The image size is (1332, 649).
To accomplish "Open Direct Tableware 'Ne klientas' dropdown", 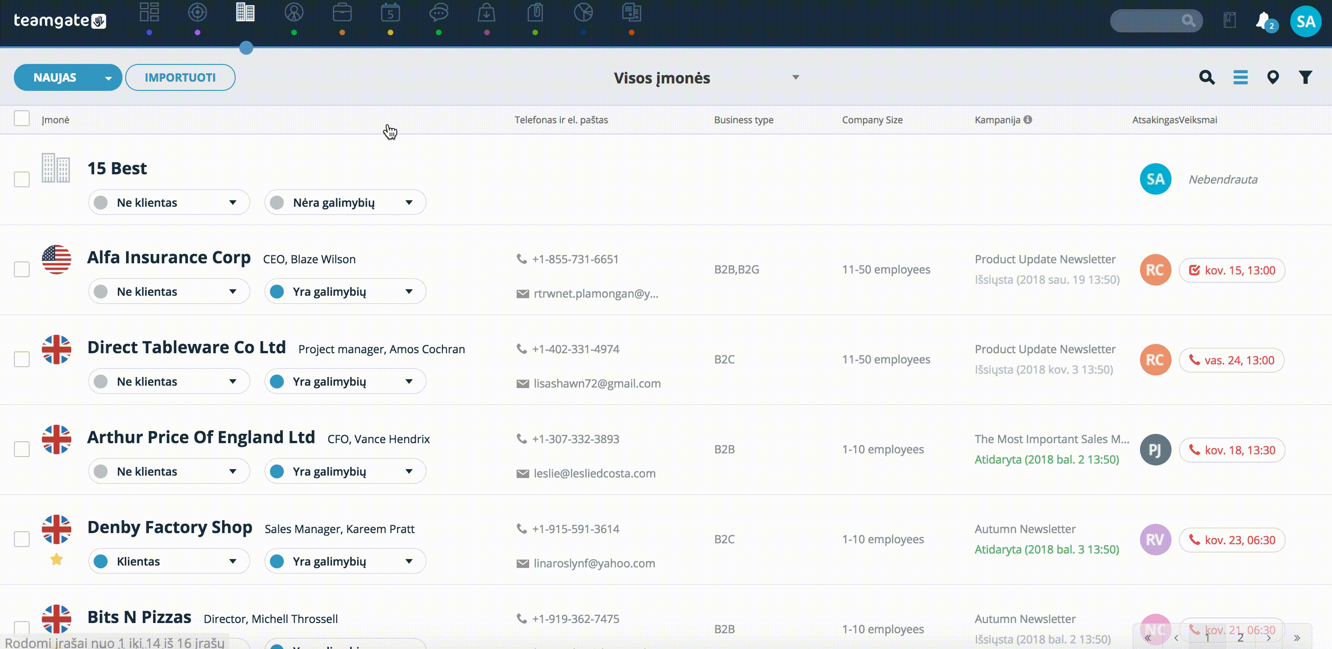I will (169, 382).
